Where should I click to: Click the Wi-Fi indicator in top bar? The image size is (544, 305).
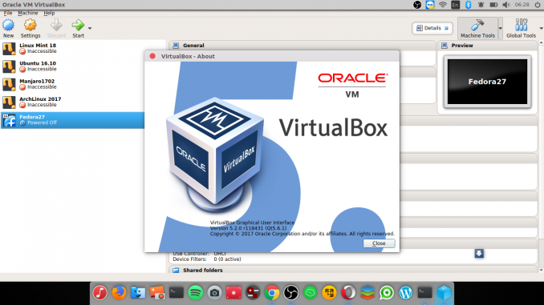coord(443,5)
